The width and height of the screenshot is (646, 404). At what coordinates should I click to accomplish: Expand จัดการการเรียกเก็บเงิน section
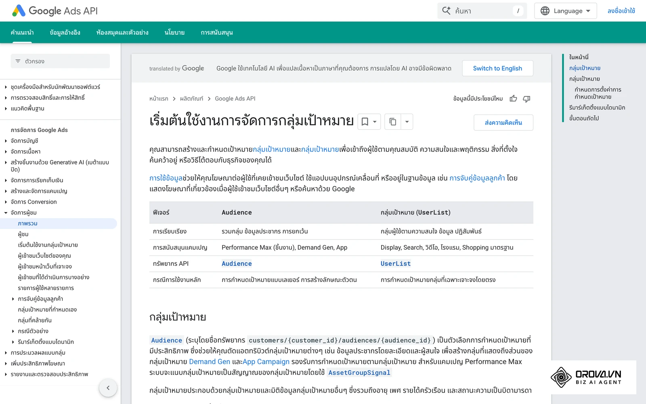[x=6, y=180]
